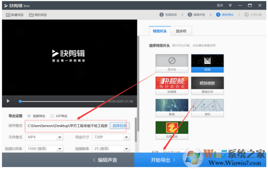Viewport: 268px width, 169px height.
Task: Choose the 时尚 intro thumbnail
Action: point(207,63)
